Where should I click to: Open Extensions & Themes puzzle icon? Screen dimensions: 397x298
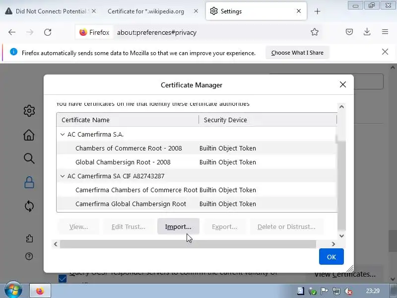[x=29, y=238]
